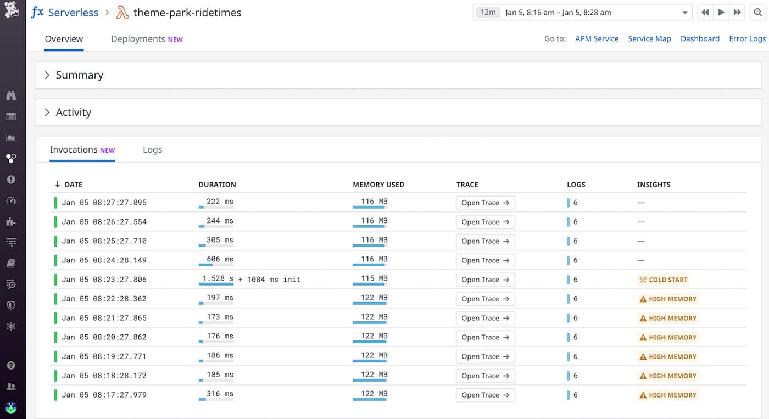Click the zoom out magnifier icon

[x=756, y=13]
